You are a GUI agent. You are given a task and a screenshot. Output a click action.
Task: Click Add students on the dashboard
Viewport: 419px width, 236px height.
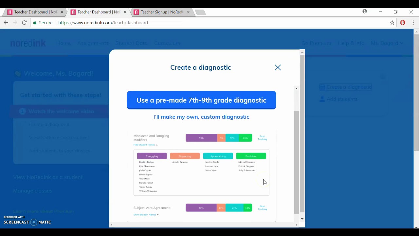338,99
